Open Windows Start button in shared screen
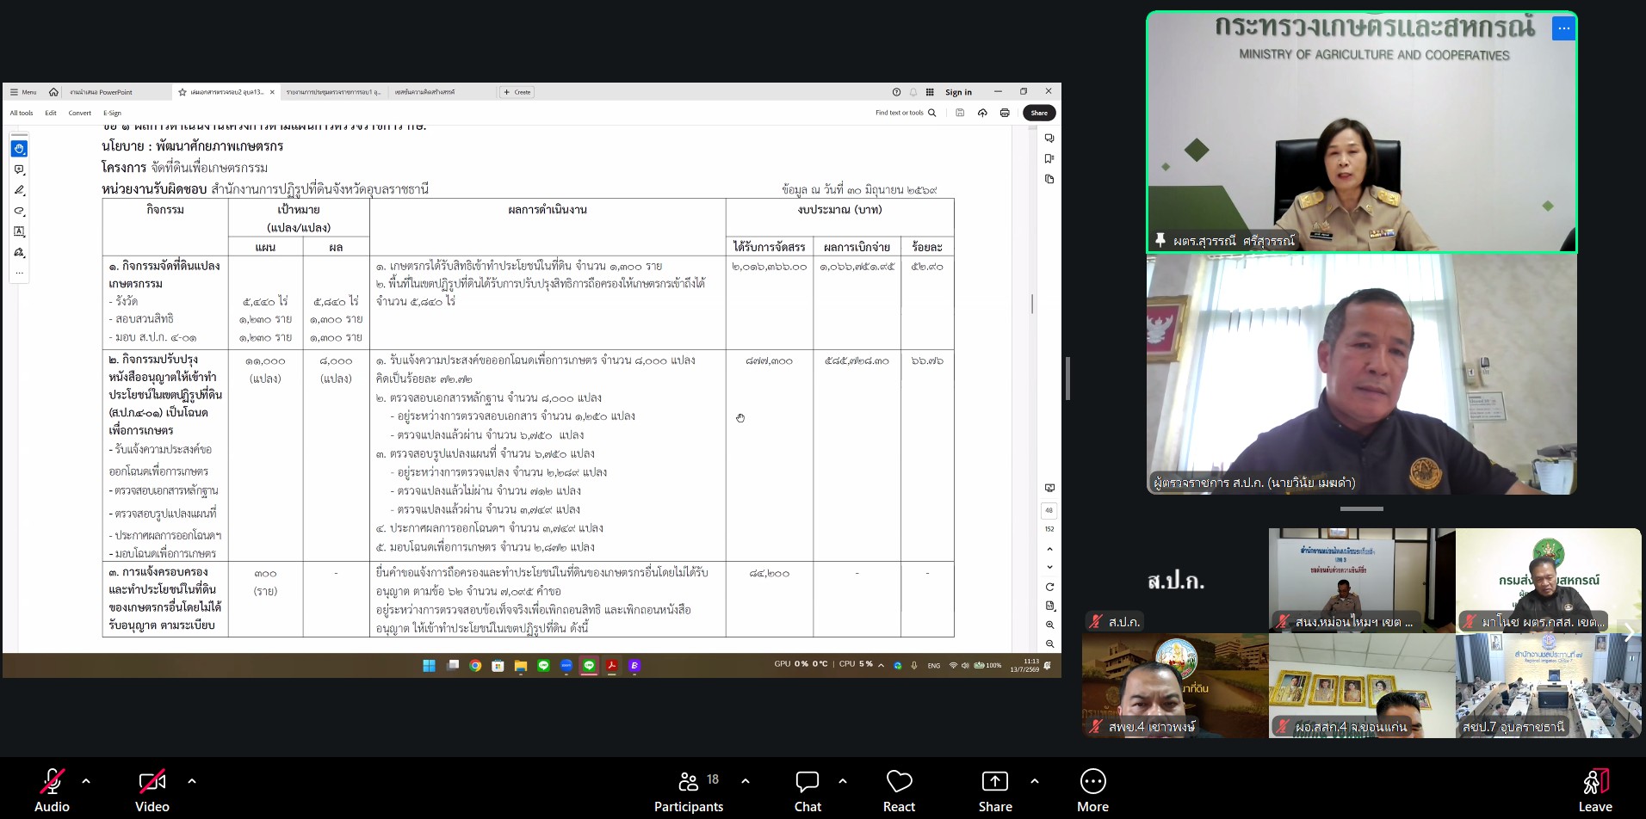 click(x=429, y=665)
